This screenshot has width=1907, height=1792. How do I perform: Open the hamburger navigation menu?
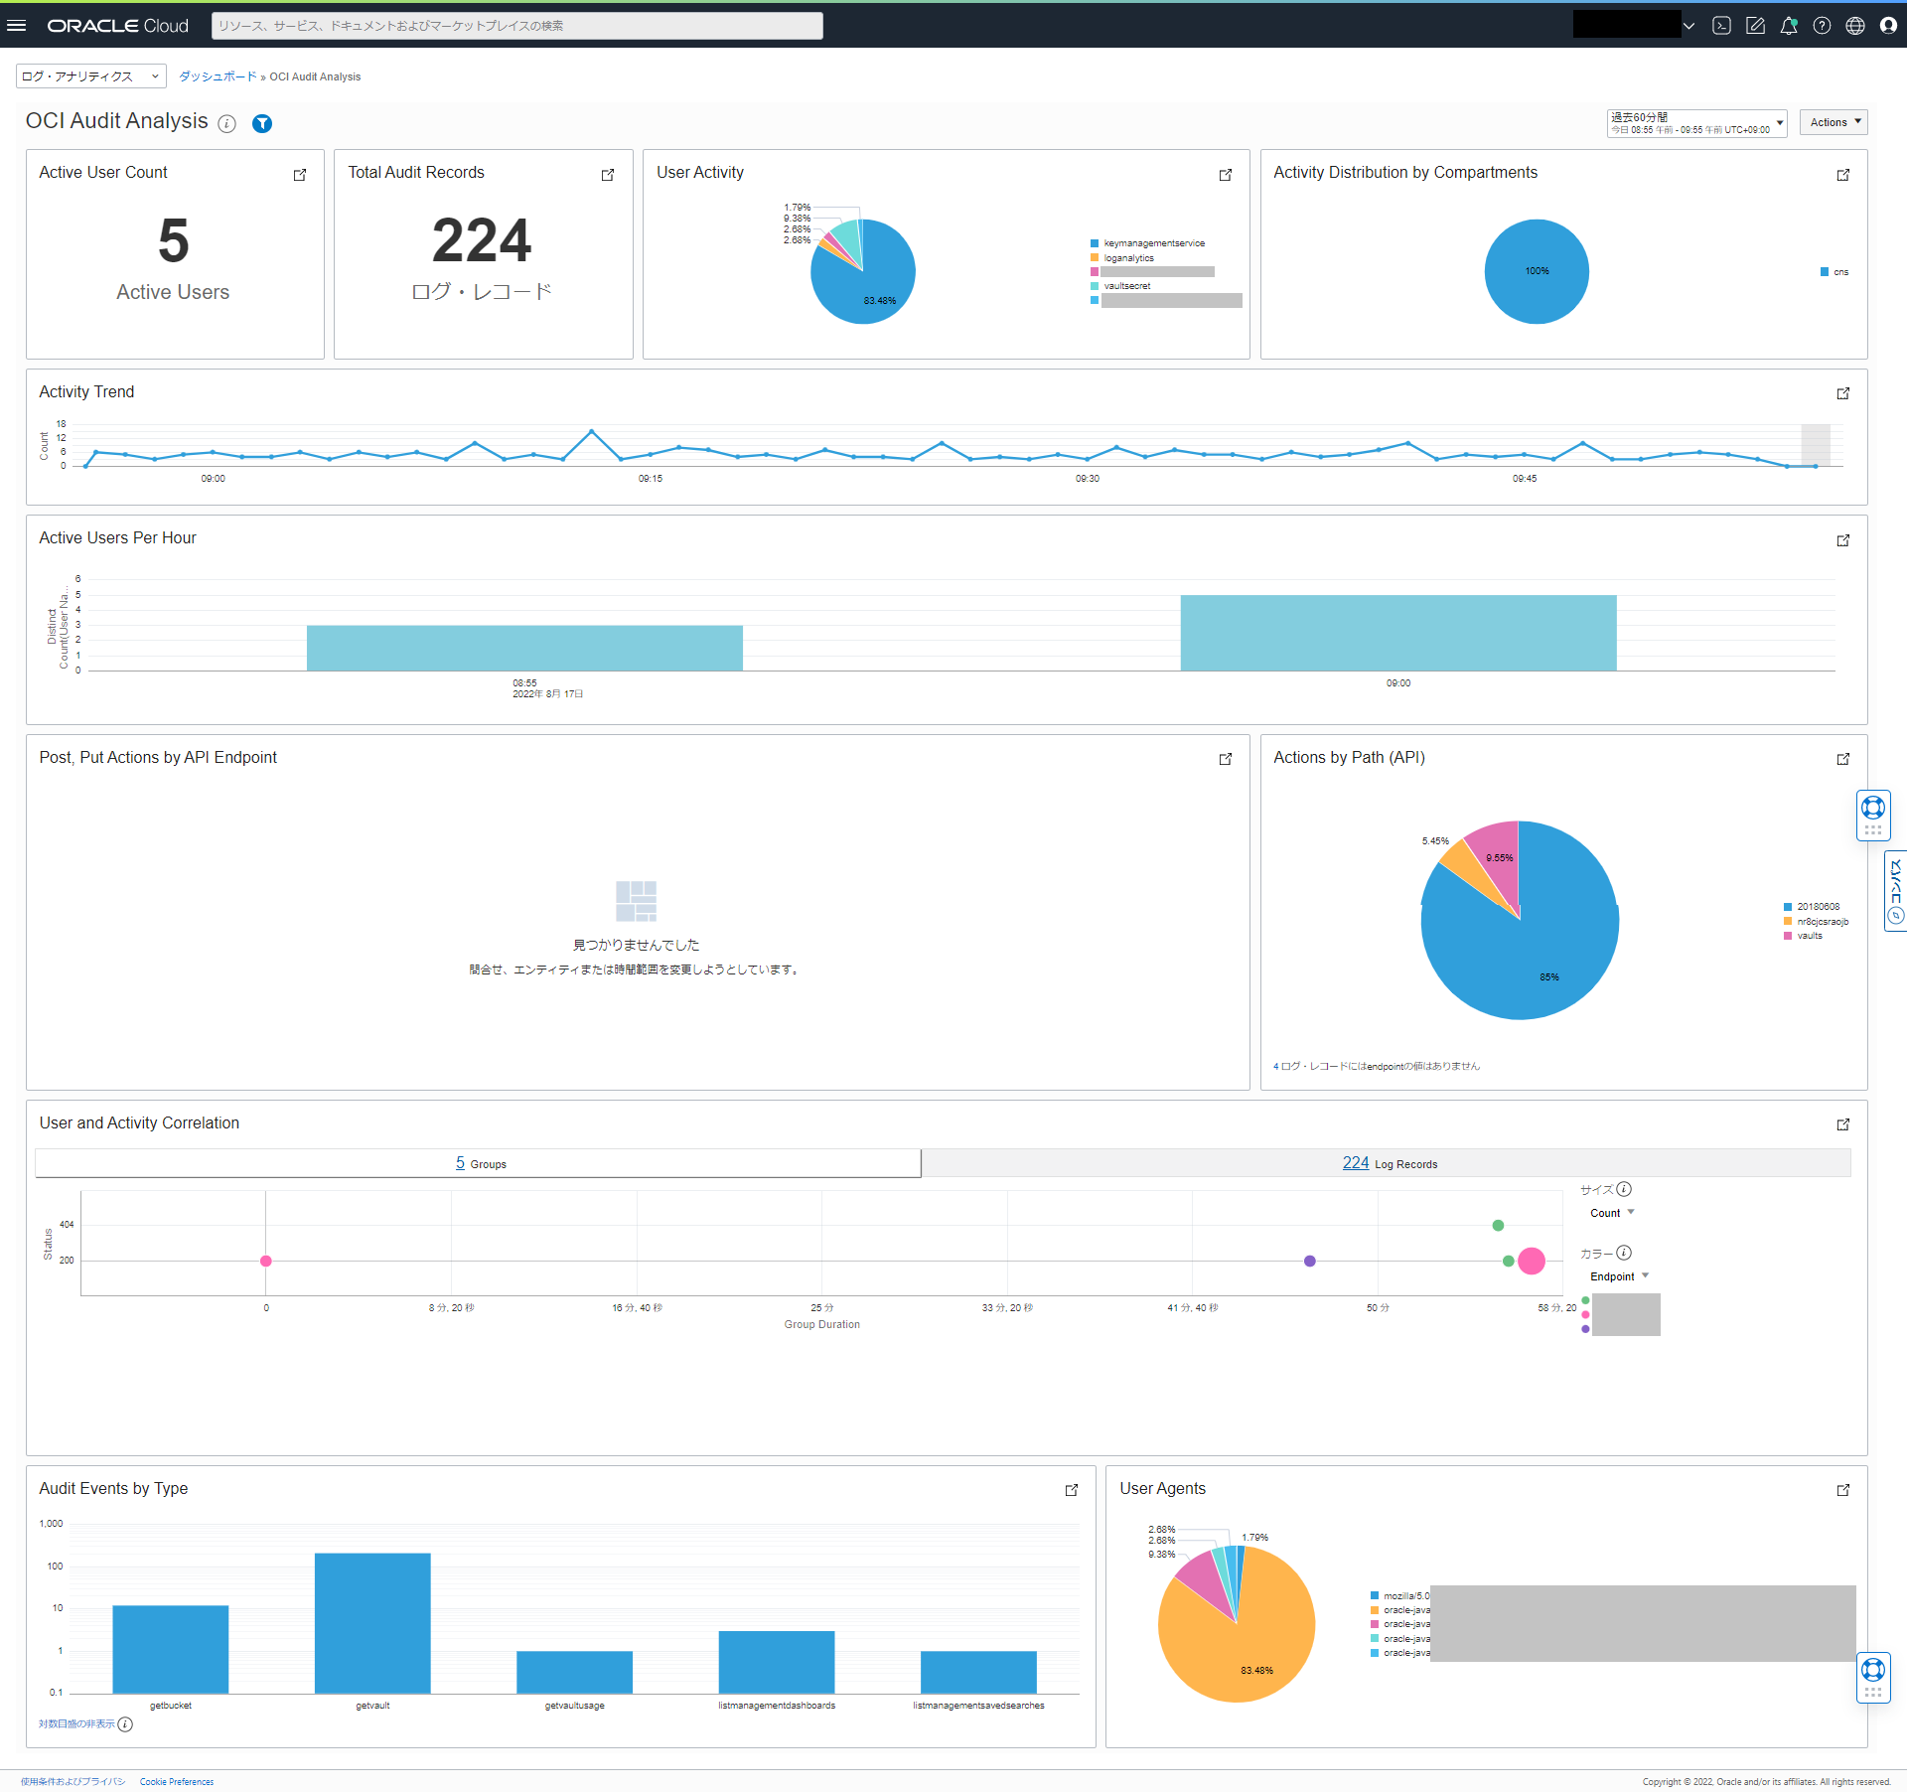[17, 26]
